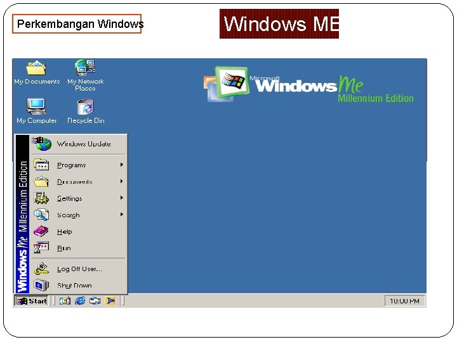
Task: Click the Help book icon in Start menu
Action: point(41,231)
